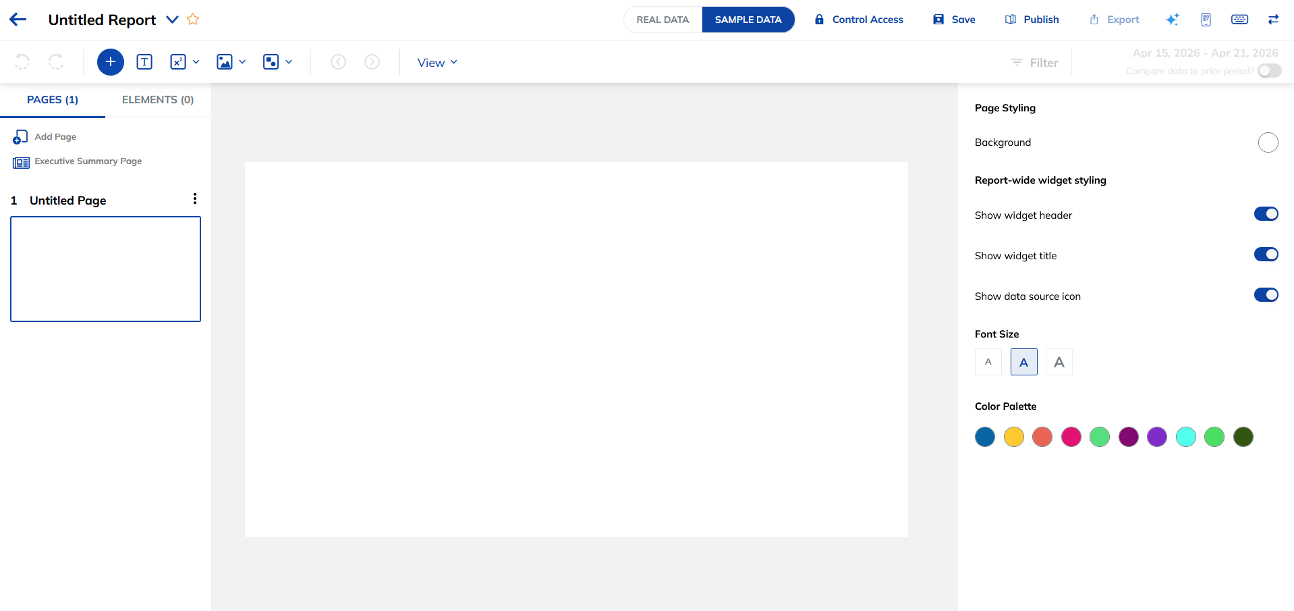Toggle Show widget header switch
1294x611 pixels.
[x=1266, y=214]
